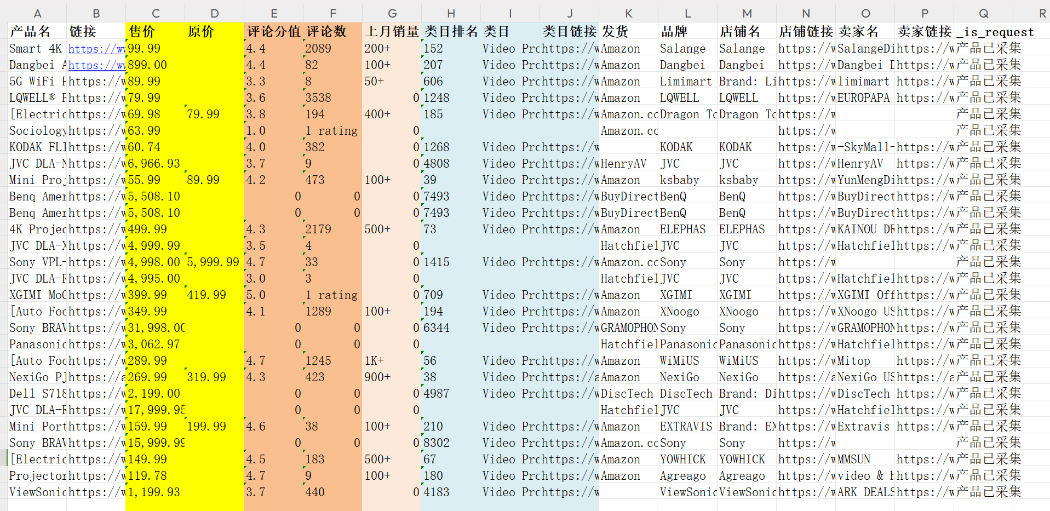Viewport: 1050px width, 511px height.
Task: Select monthly sales cell 900+
Action: coord(392,377)
